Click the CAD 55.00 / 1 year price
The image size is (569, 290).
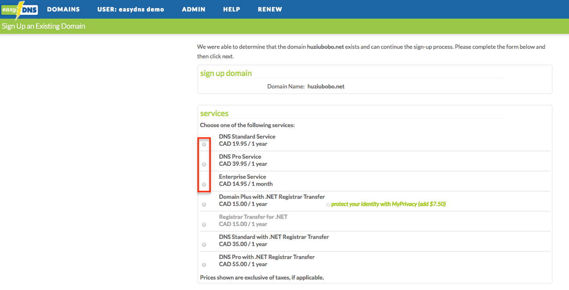243,264
